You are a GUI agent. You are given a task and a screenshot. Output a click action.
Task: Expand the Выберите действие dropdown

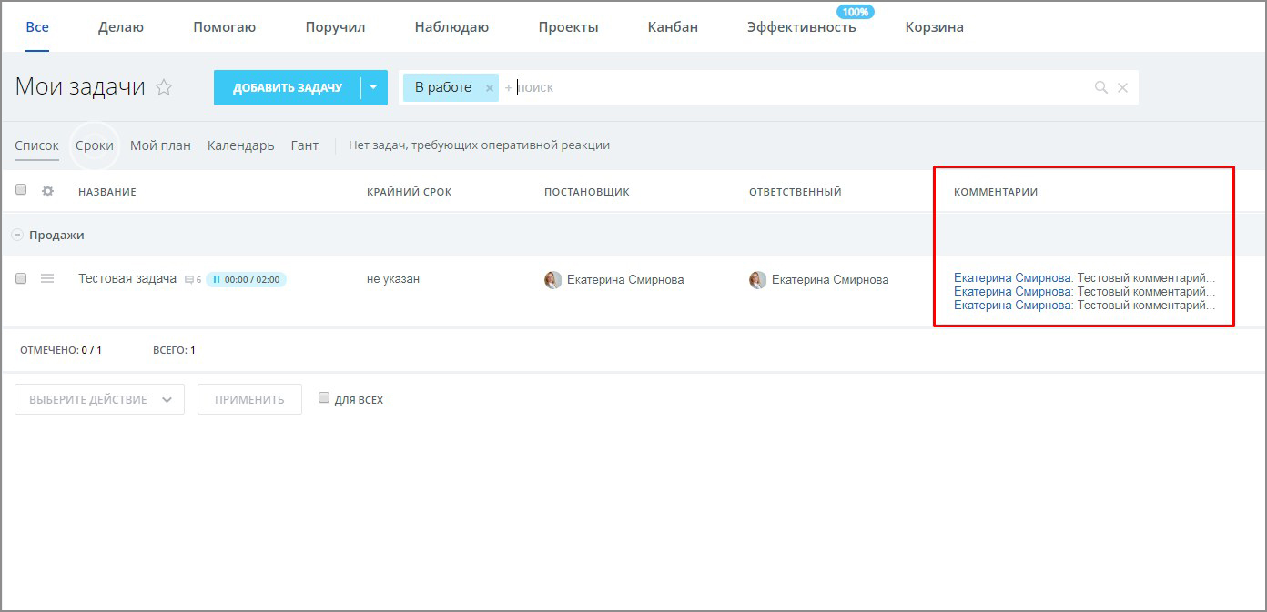click(x=99, y=399)
